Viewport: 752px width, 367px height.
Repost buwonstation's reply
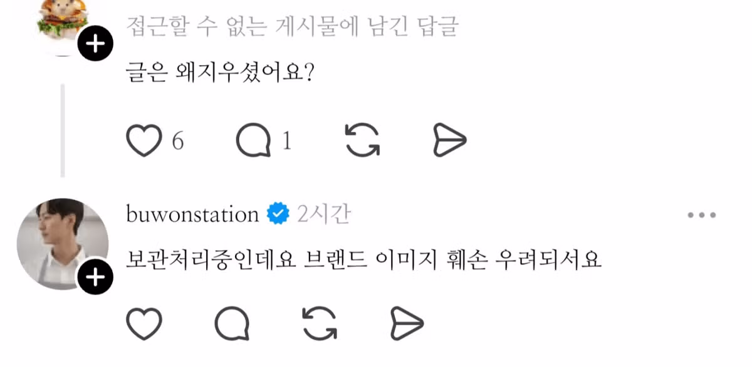(x=321, y=323)
